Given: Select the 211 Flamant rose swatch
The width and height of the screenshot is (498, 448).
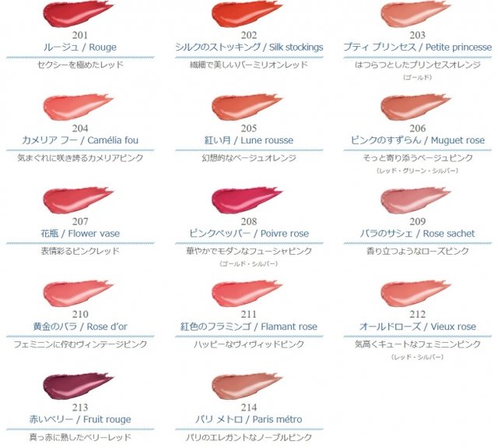Looking at the screenshot, I should pyautogui.click(x=247, y=293).
